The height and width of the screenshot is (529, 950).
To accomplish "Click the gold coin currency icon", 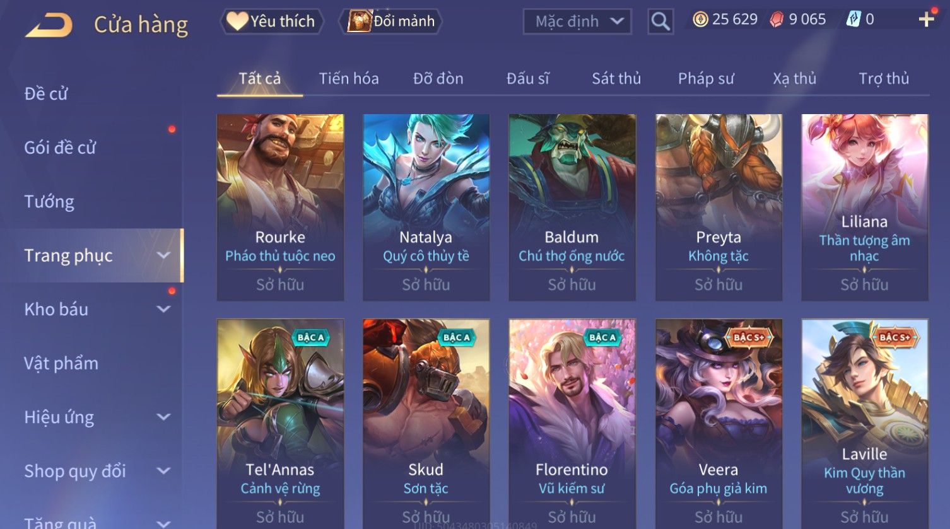I will coord(700,20).
